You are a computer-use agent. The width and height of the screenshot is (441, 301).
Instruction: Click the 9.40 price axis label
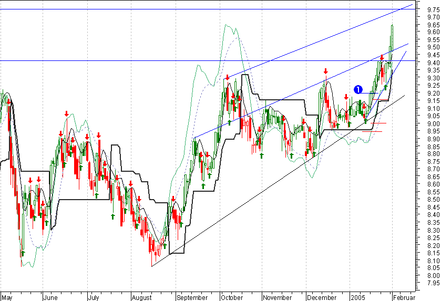434,63
